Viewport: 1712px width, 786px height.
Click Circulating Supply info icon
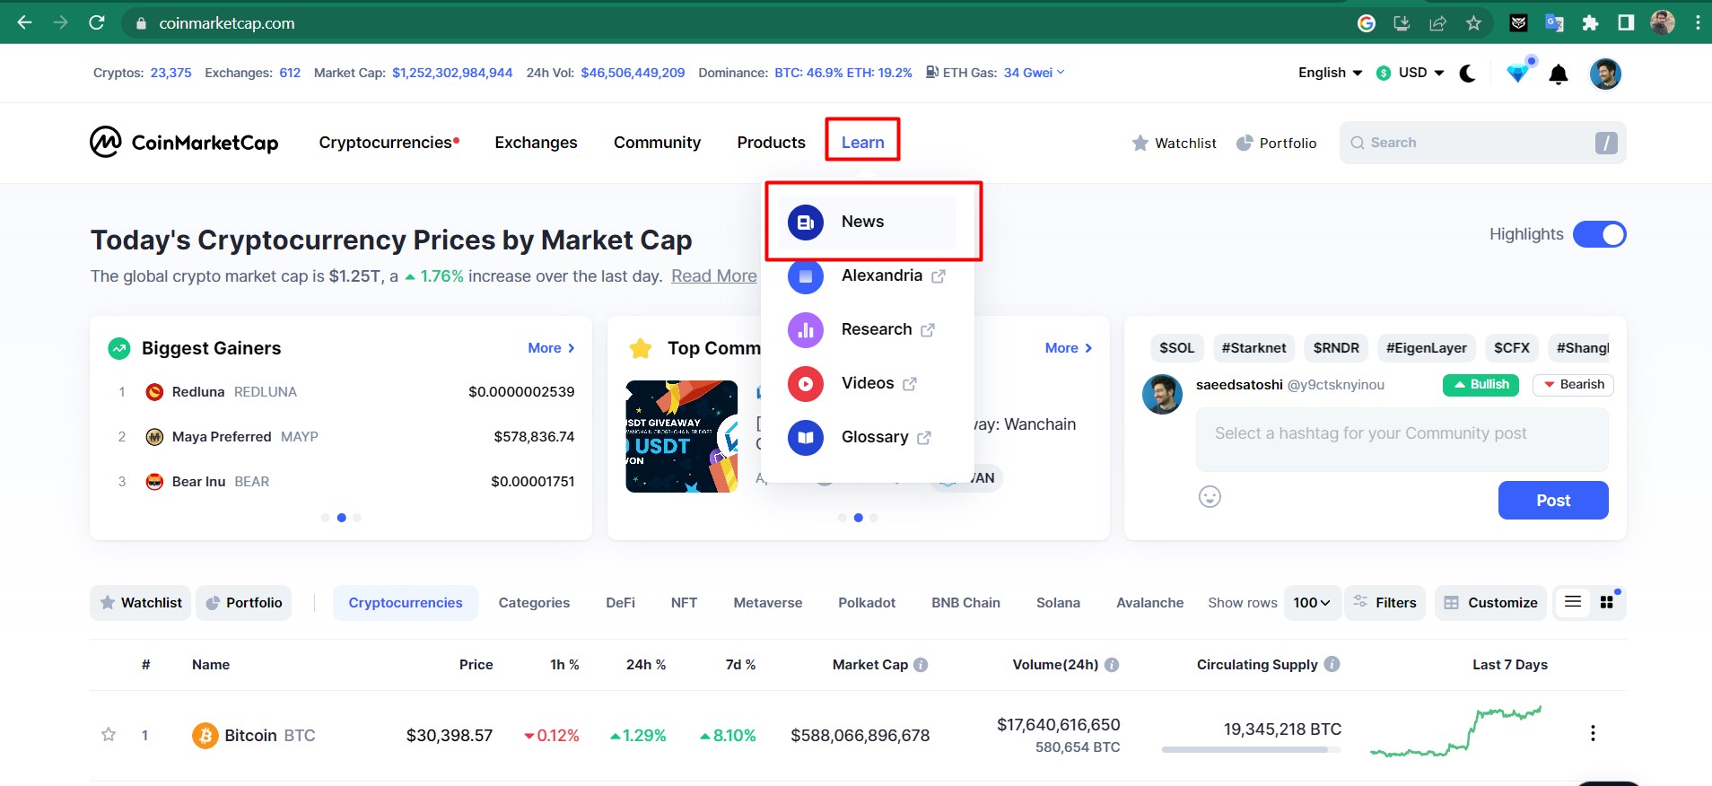[1332, 664]
